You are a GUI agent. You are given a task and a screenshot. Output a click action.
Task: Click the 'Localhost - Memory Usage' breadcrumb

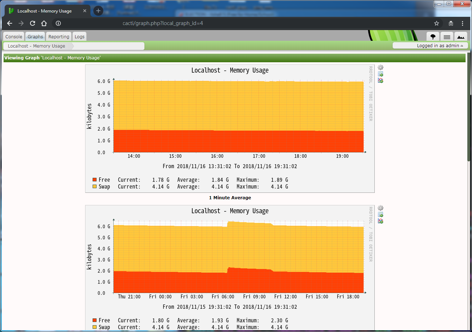pos(36,46)
